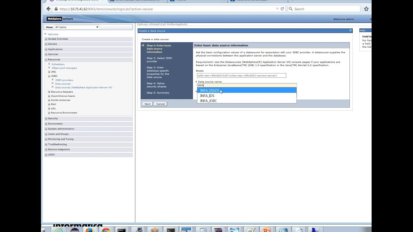Screen dimensions: 413x232
Task: Click the address bar URL field
Action: (x=165, y=9)
